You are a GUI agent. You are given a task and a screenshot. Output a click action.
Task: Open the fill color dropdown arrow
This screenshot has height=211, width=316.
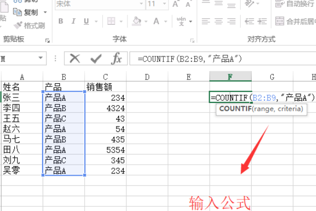pyautogui.click(x=146, y=22)
